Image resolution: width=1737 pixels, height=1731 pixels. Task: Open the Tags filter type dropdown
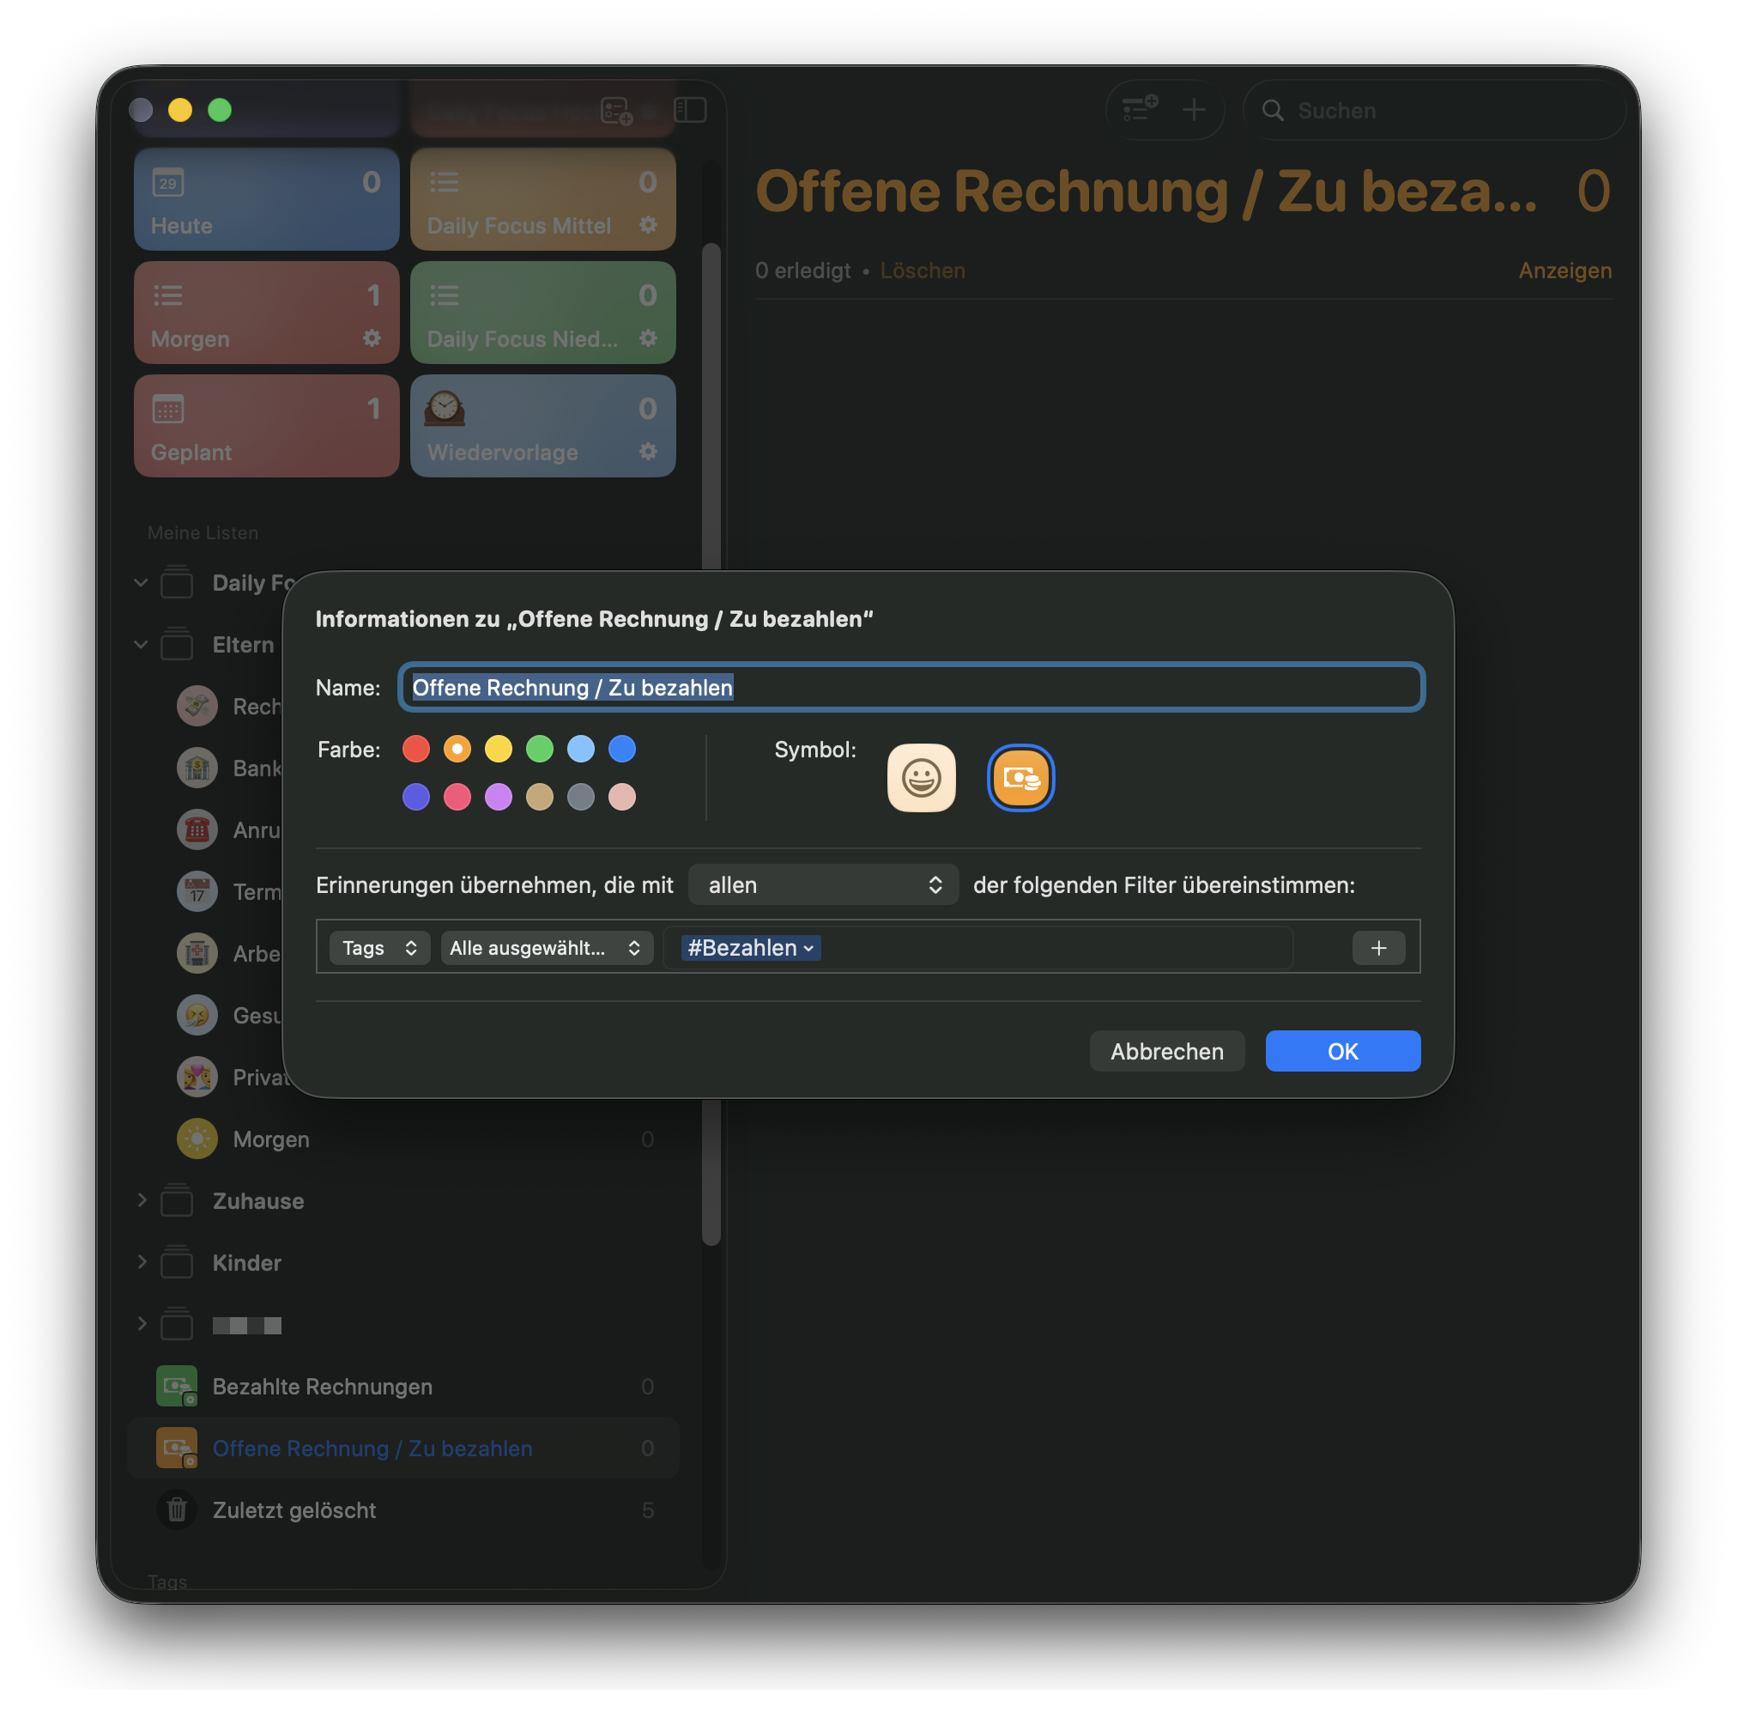click(x=379, y=947)
